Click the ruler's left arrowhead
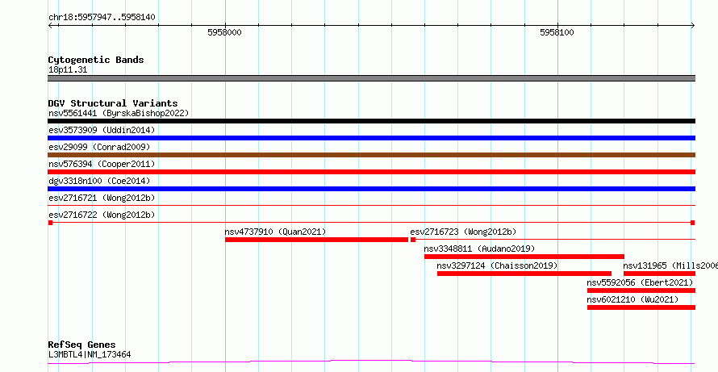This screenshot has width=718, height=372. pyautogui.click(x=50, y=26)
